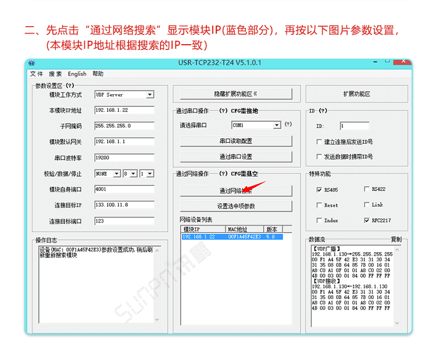Viewport: 436px width, 345px height.
Task: Uncheck the RFC2217 checkbox
Action: [367, 221]
